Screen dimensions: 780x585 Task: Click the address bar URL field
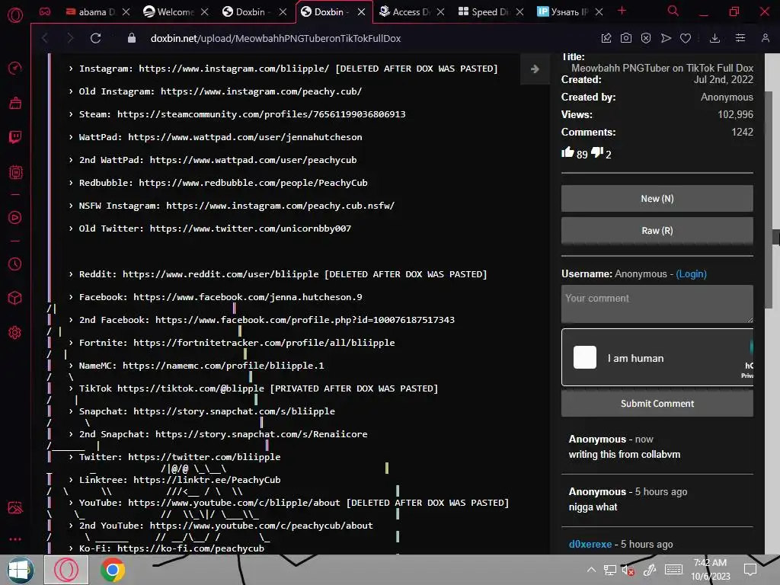(x=276, y=38)
